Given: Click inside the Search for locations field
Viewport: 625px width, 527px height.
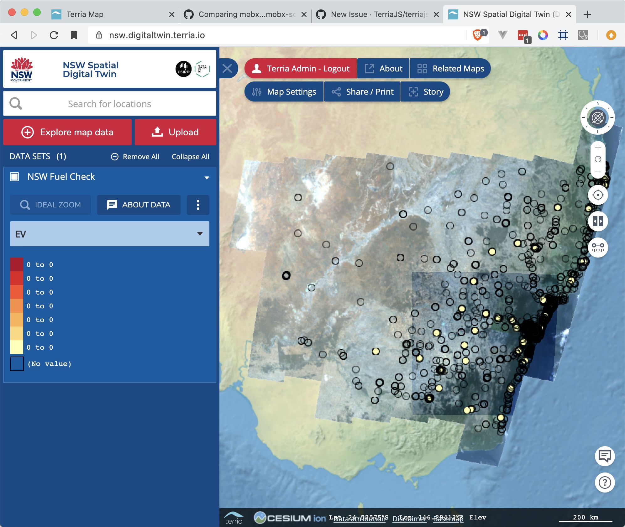Looking at the screenshot, I should (x=109, y=104).
